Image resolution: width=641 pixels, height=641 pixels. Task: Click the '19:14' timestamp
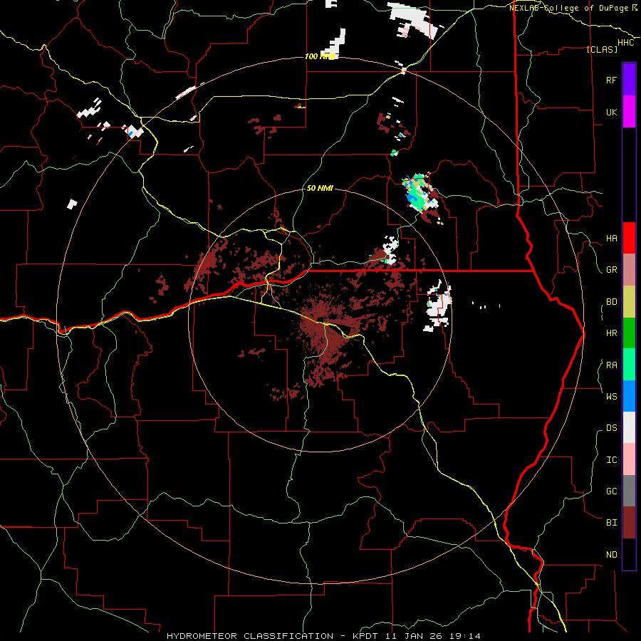(x=466, y=636)
